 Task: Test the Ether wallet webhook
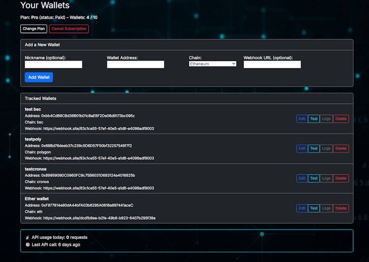tap(314, 208)
